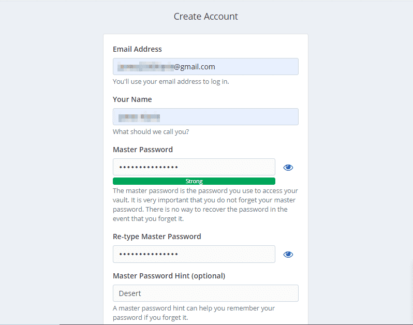The width and height of the screenshot is (413, 325).
Task: Click the Email Address field label
Action: (137, 49)
